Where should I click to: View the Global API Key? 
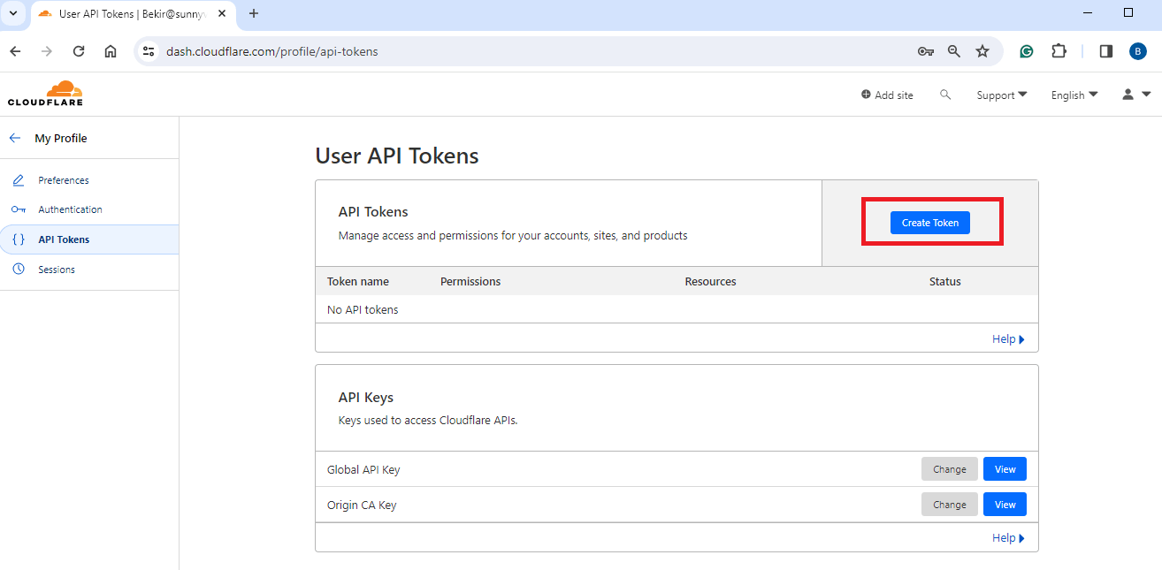tap(1005, 469)
